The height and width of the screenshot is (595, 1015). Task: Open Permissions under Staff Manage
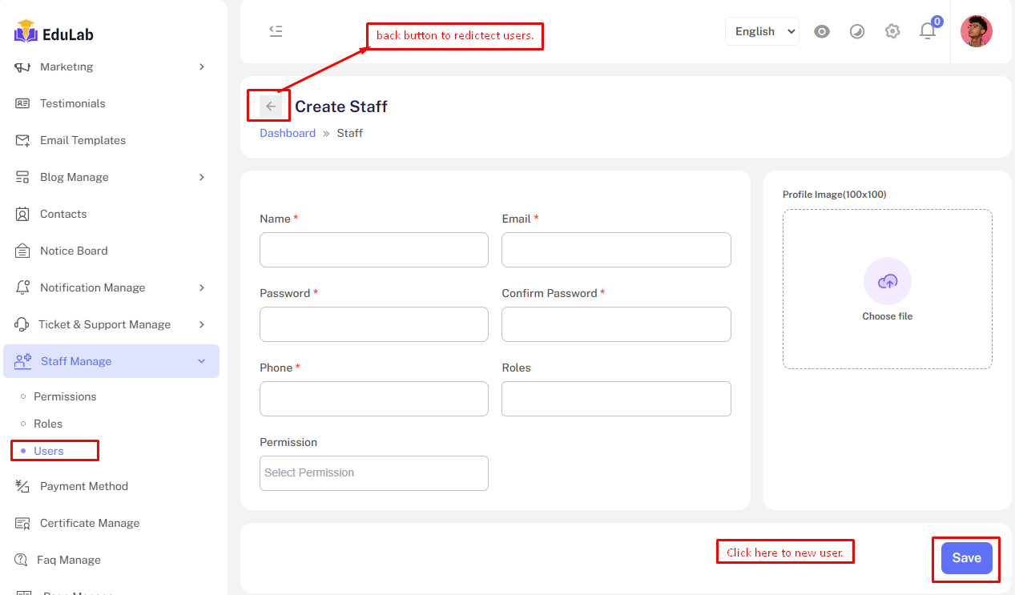point(65,396)
